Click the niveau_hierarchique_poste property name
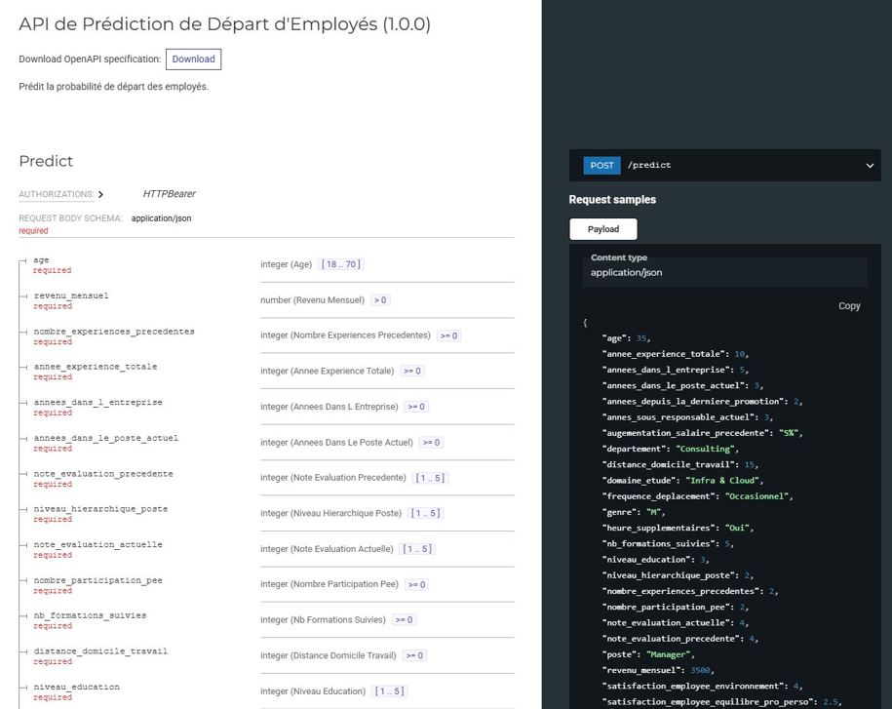This screenshot has width=892, height=709. (100, 509)
